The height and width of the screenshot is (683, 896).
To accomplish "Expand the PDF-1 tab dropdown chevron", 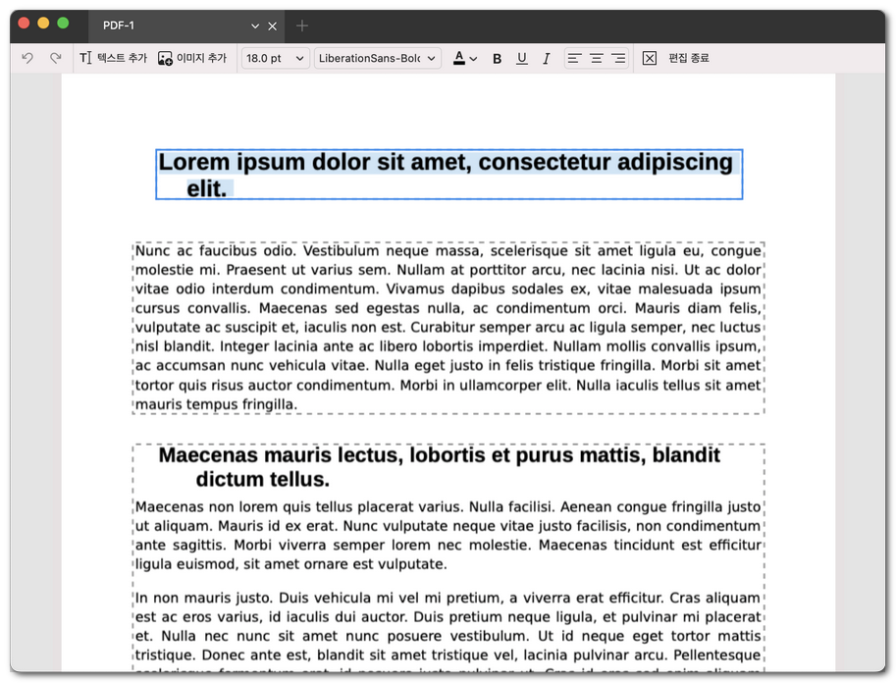I will pyautogui.click(x=255, y=26).
